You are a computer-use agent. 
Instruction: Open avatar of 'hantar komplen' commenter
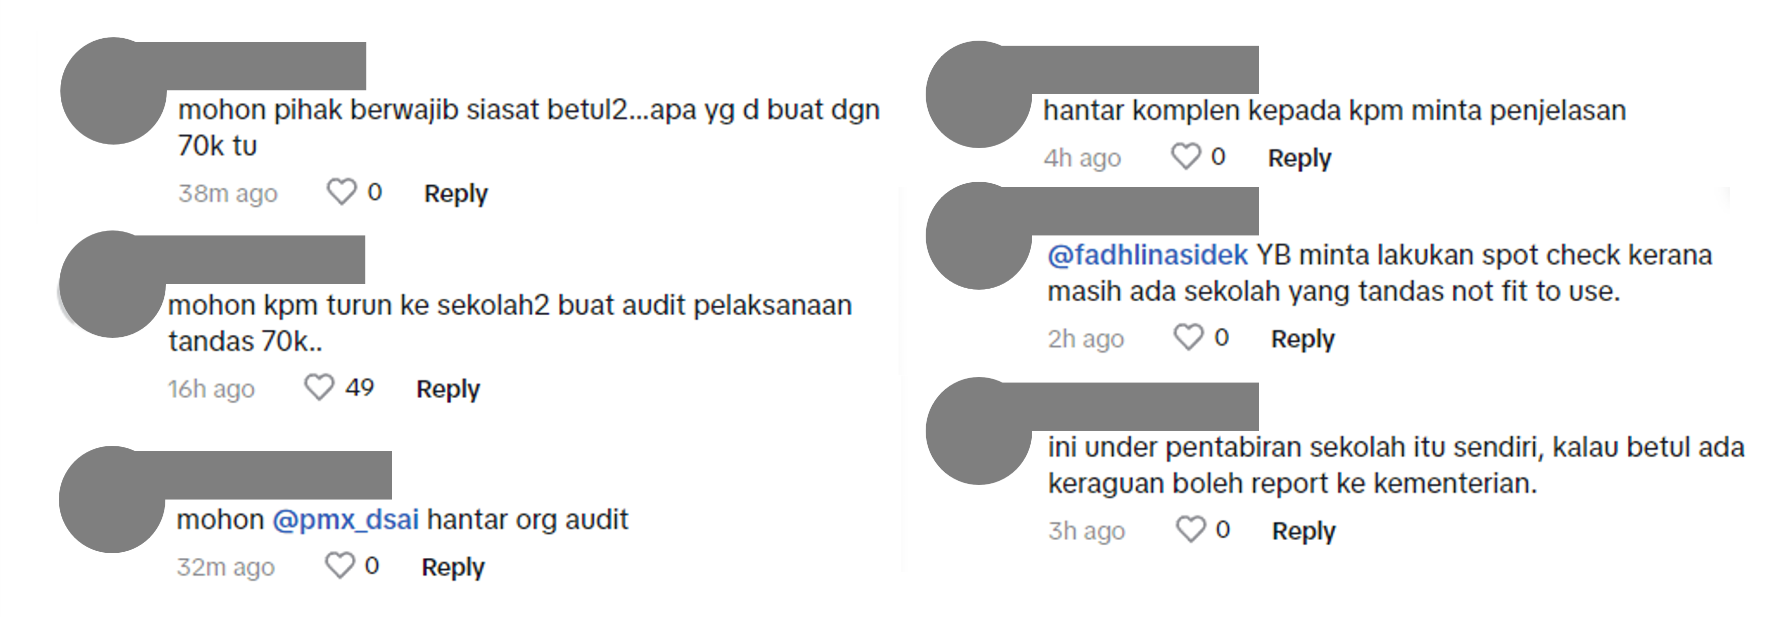click(x=978, y=94)
